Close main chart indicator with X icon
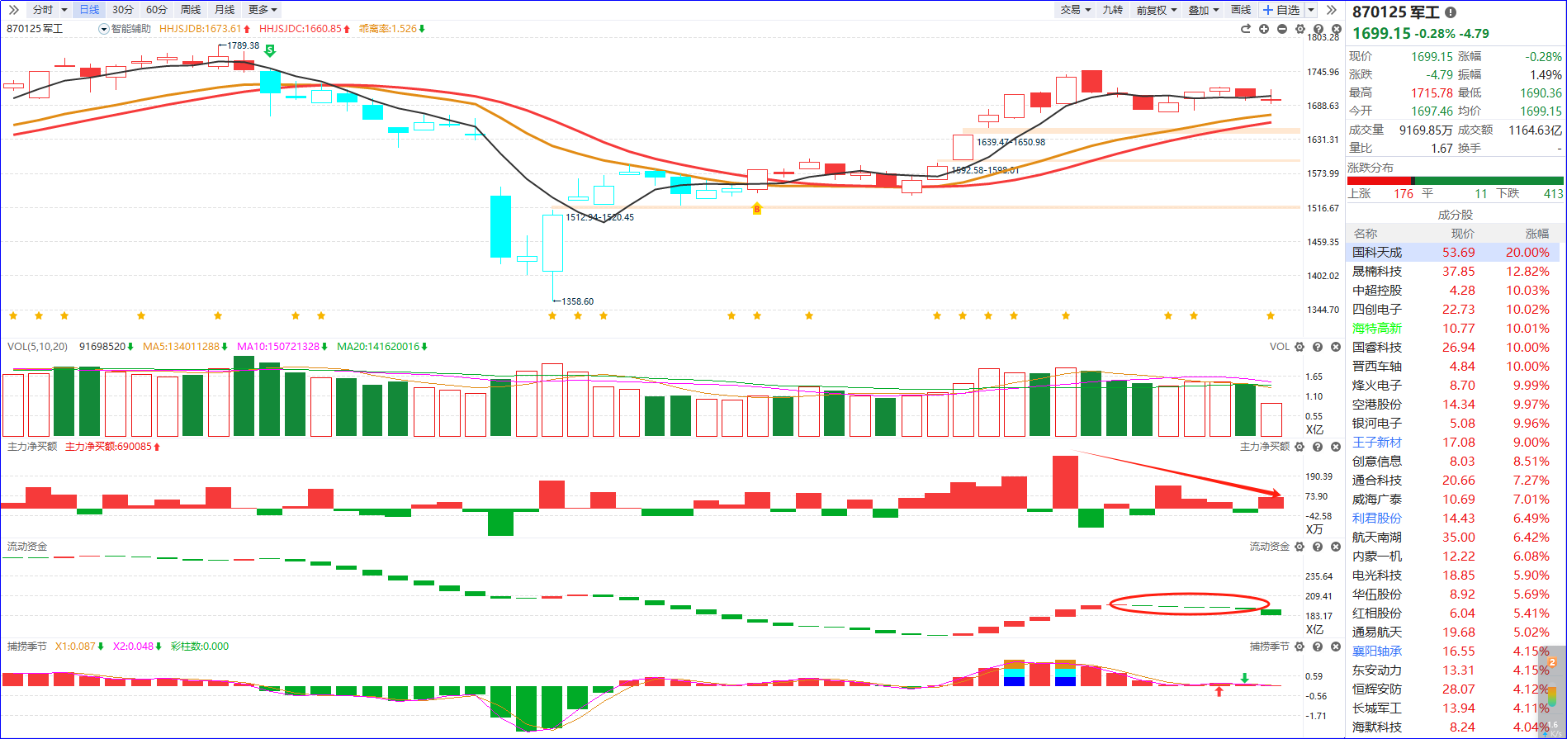The height and width of the screenshot is (739, 1567). pyautogui.click(x=1337, y=29)
